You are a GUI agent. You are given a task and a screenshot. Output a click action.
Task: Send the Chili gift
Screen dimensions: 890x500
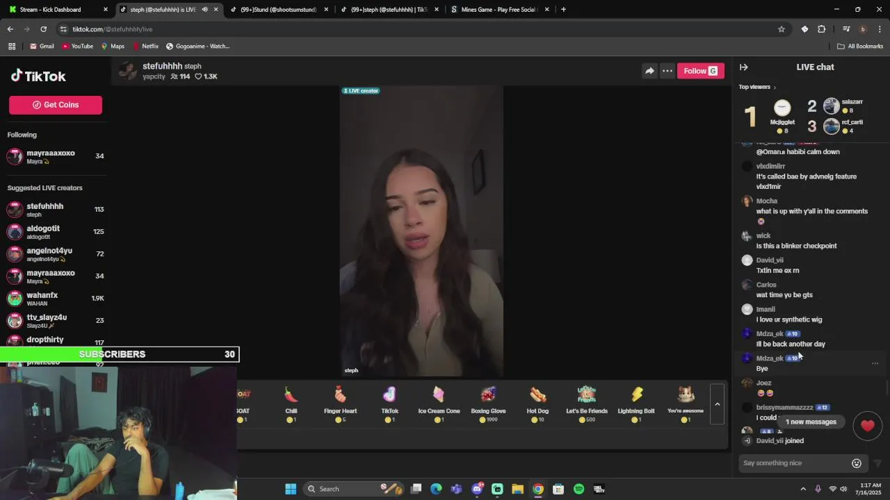point(291,403)
